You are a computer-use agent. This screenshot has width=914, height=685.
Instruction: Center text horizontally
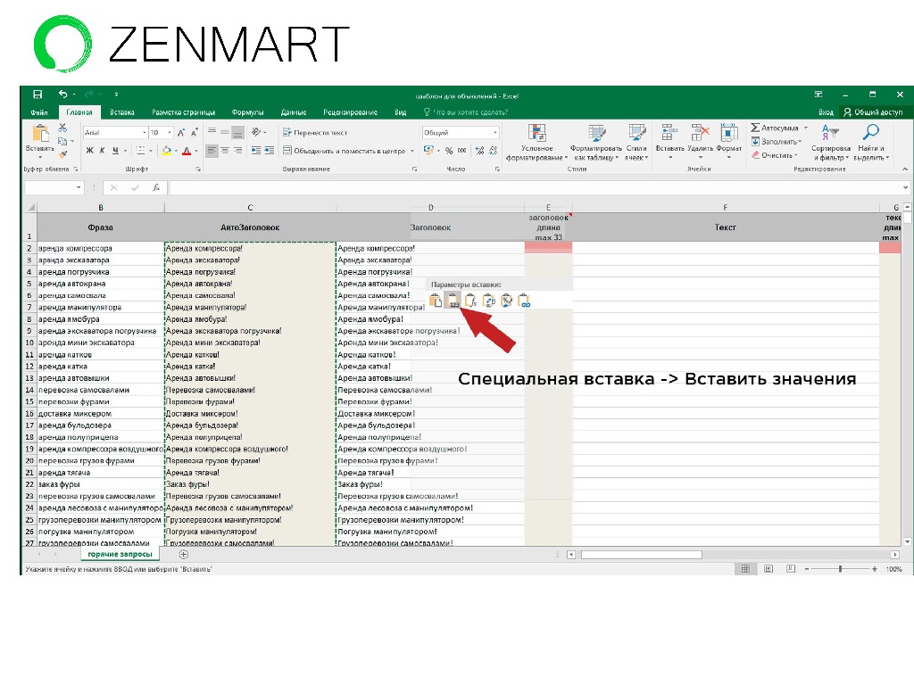point(225,151)
